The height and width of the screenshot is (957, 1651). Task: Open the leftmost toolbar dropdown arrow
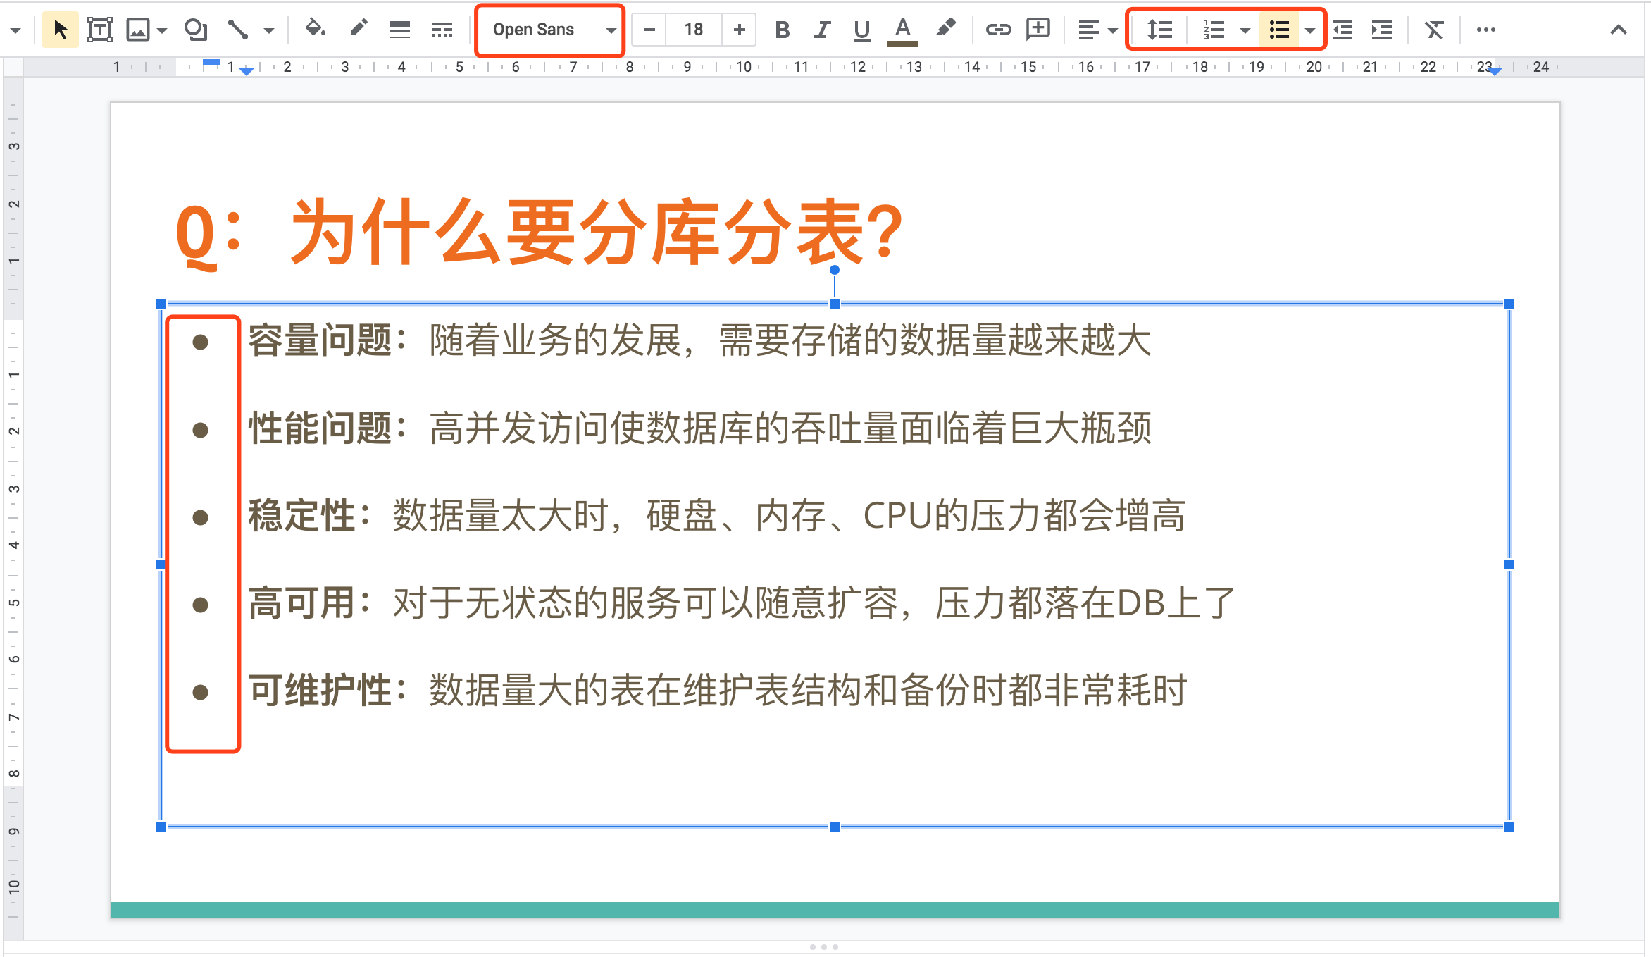[x=15, y=30]
